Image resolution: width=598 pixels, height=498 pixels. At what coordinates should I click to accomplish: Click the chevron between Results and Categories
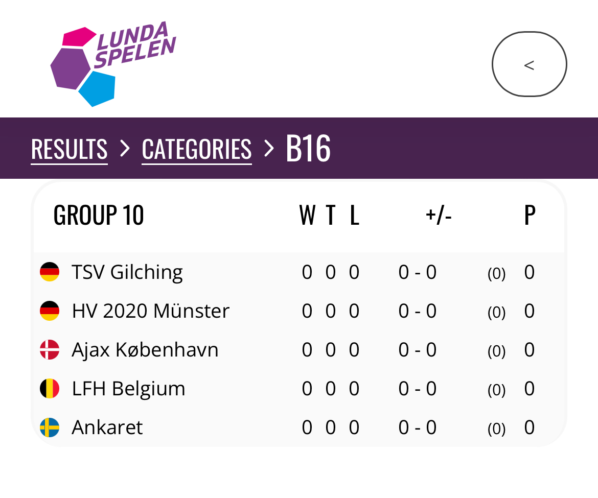(x=125, y=148)
